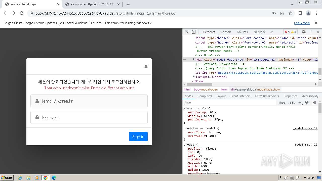Toggle the device toolbar icon in DevTools
This screenshot has width=322, height=181.
tap(193, 32)
